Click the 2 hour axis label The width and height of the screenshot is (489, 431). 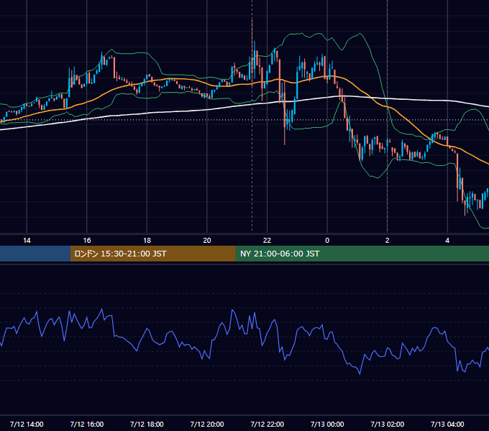coord(388,241)
